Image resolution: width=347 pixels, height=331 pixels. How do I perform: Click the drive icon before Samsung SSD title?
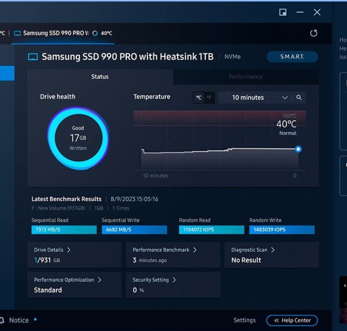(x=33, y=57)
